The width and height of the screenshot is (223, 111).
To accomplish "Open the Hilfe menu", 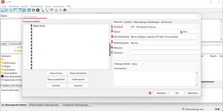I will [69, 6].
